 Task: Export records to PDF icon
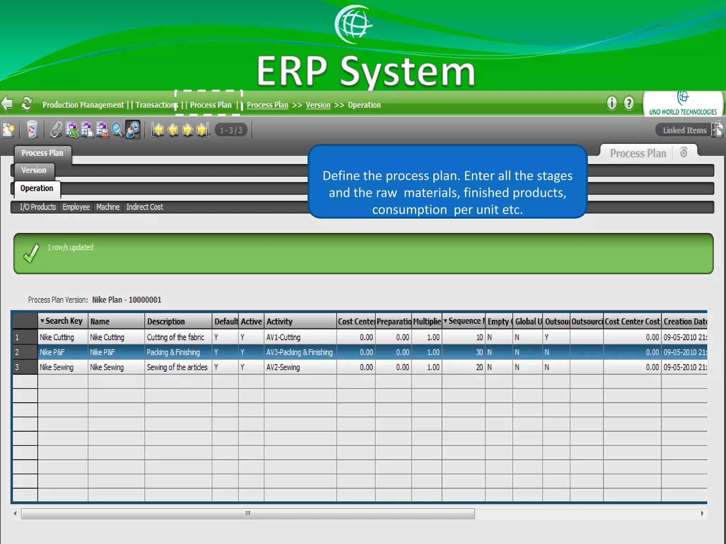(102, 130)
